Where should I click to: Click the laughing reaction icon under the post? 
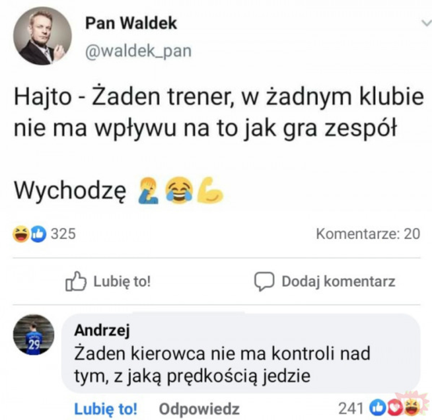tap(20, 234)
